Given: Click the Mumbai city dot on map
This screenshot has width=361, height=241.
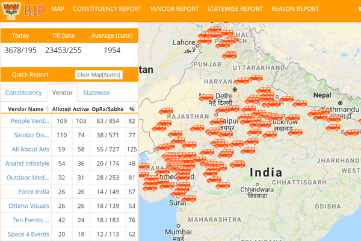Looking at the screenshot, I should [179, 225].
